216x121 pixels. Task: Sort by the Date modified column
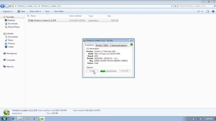[x=75, y=16]
